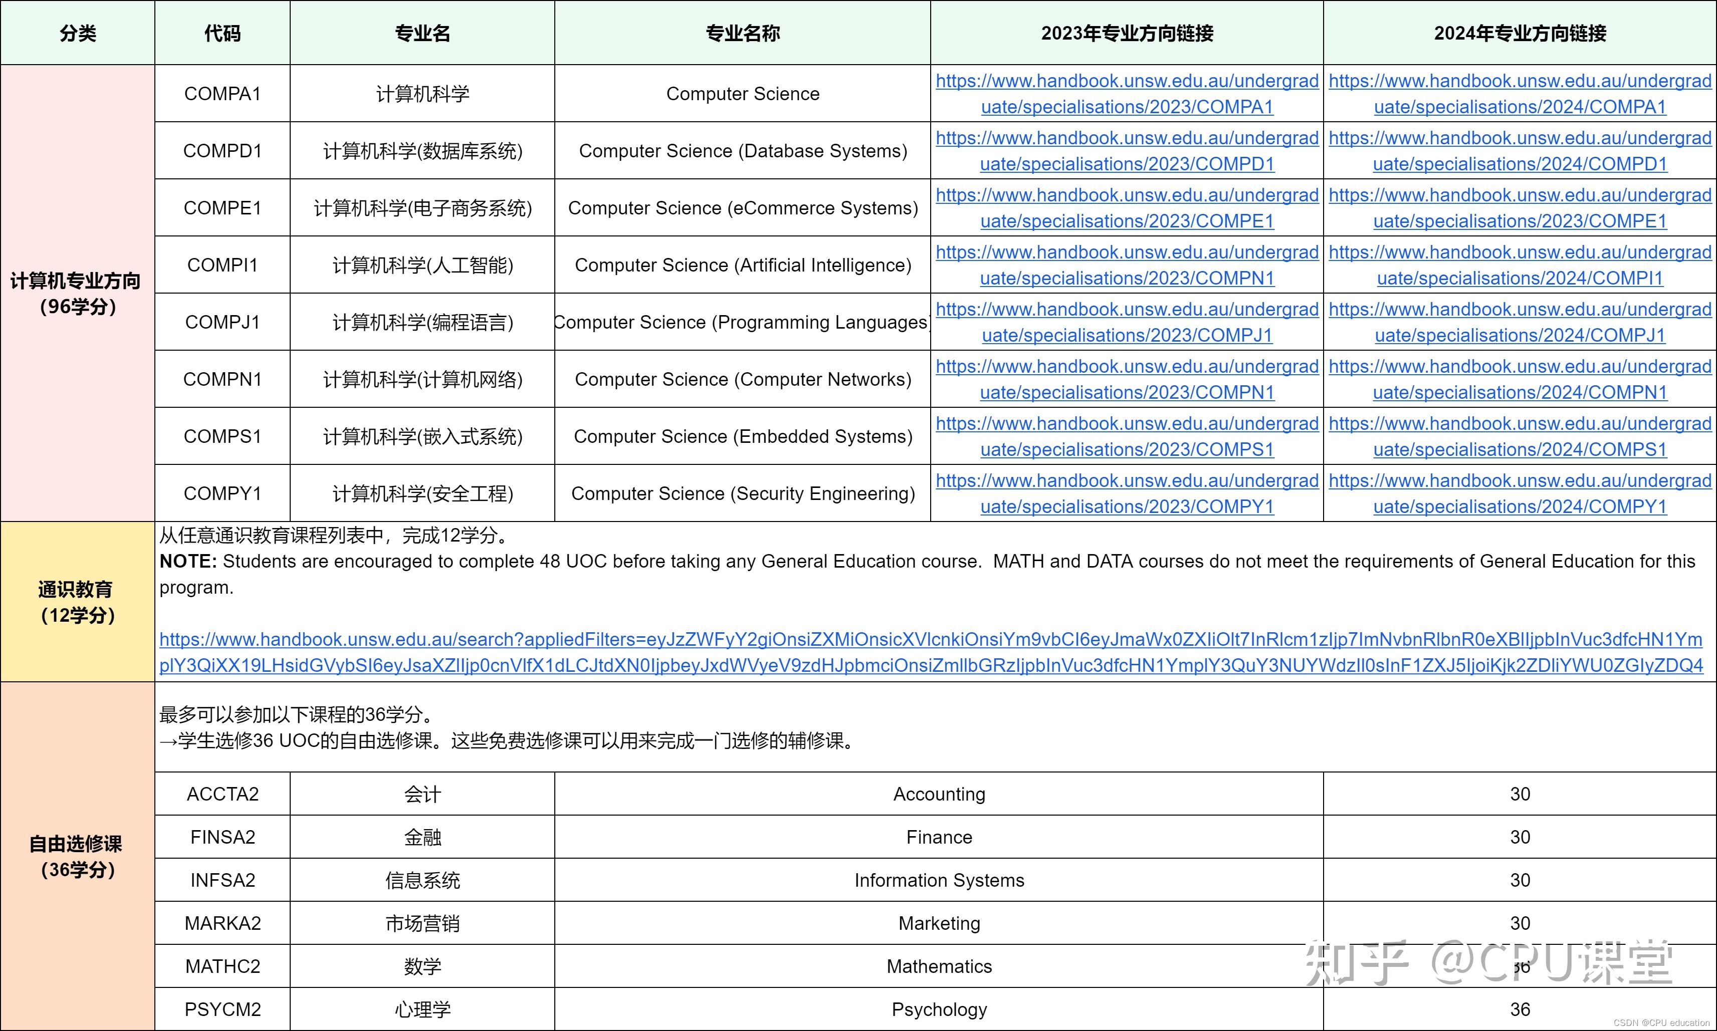Click the 计算机科学(安全工程) cell
Screen dimensions: 1717x1031
(x=422, y=492)
